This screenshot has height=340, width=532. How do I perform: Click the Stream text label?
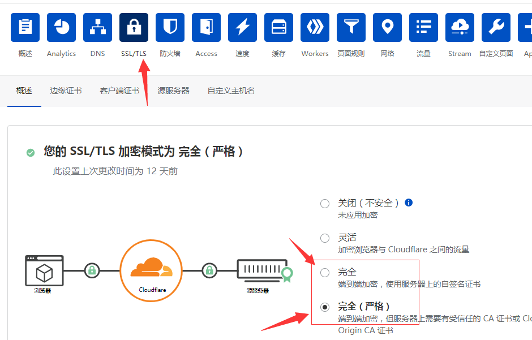coord(460,54)
